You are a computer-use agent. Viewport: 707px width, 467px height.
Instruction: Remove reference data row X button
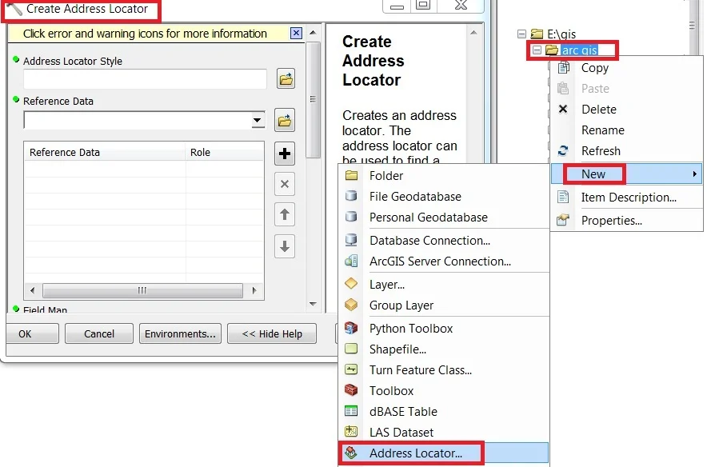click(x=285, y=184)
